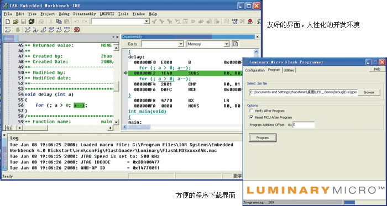Screen dimensions: 387x206
Task: Click the red Toggle Breakpoint icon
Action: click(250, 22)
